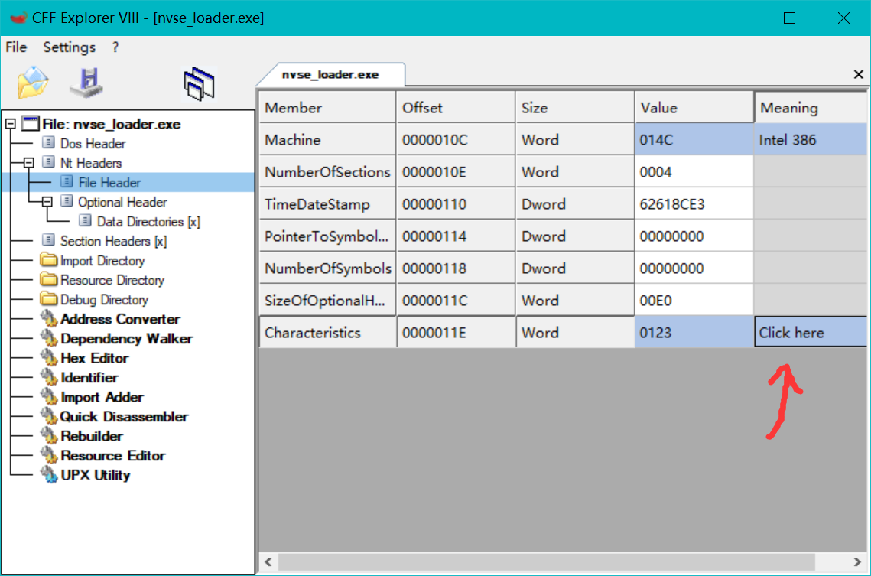The height and width of the screenshot is (576, 871).
Task: Click the Save floppy disk toolbar icon
Action: 86,83
